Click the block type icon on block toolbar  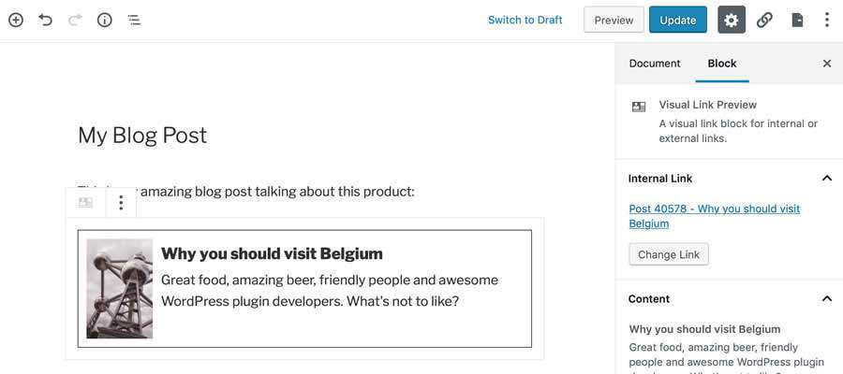click(x=85, y=202)
